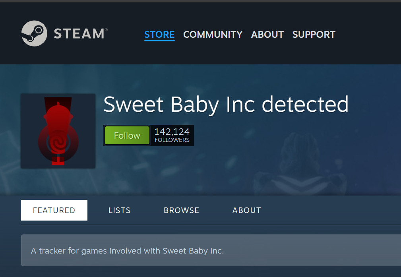Switch to the LISTS tab
Viewport: 401px width, 277px height.
point(120,210)
